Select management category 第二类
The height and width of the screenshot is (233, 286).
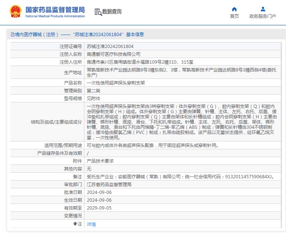pos(93,91)
